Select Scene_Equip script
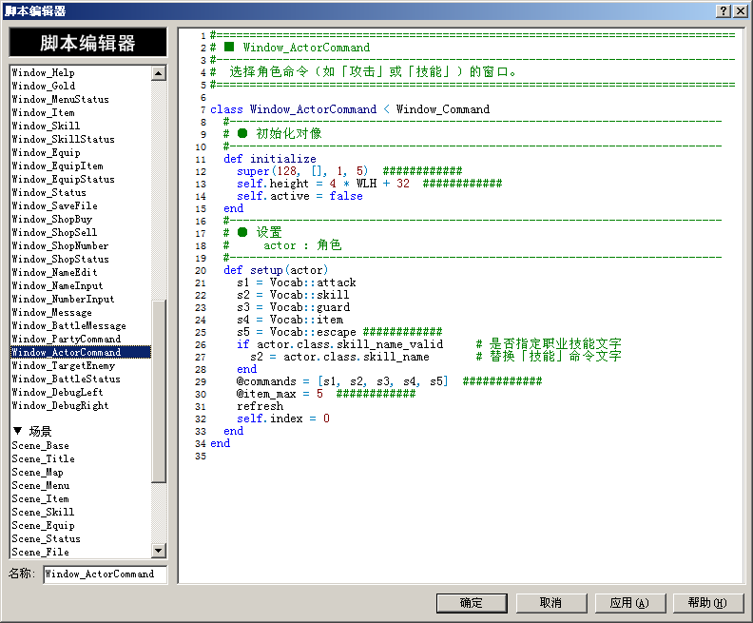753x623 pixels. [81, 525]
